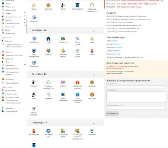The image size is (168, 148).
Task: Click help icon beside Мой Офис heading
Action: [45, 30]
